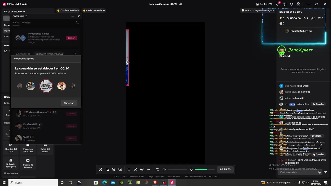Open the settings gear icon in title bar
Image resolution: width=331 pixels, height=186 pixels.
click(291, 4)
